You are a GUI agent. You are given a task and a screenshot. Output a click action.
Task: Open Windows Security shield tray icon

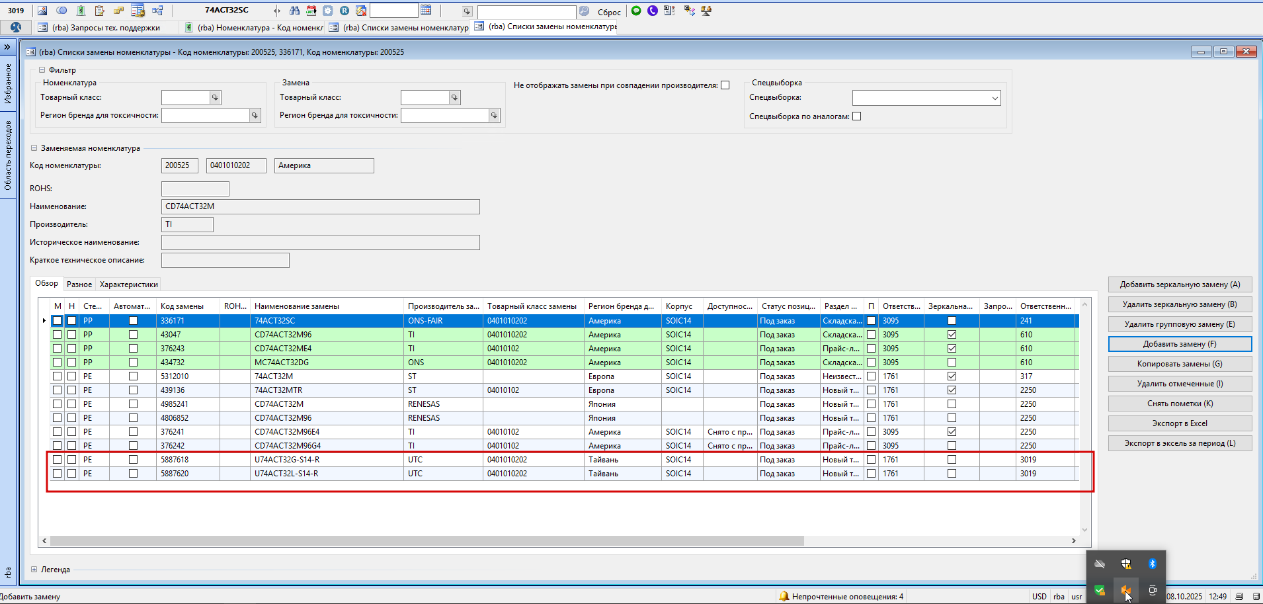point(1125,564)
